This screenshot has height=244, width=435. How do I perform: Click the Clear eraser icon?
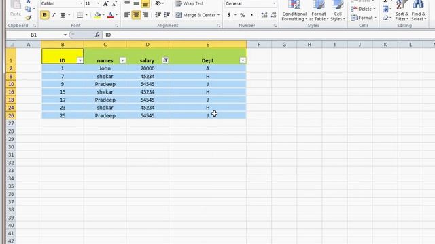click(x=386, y=18)
